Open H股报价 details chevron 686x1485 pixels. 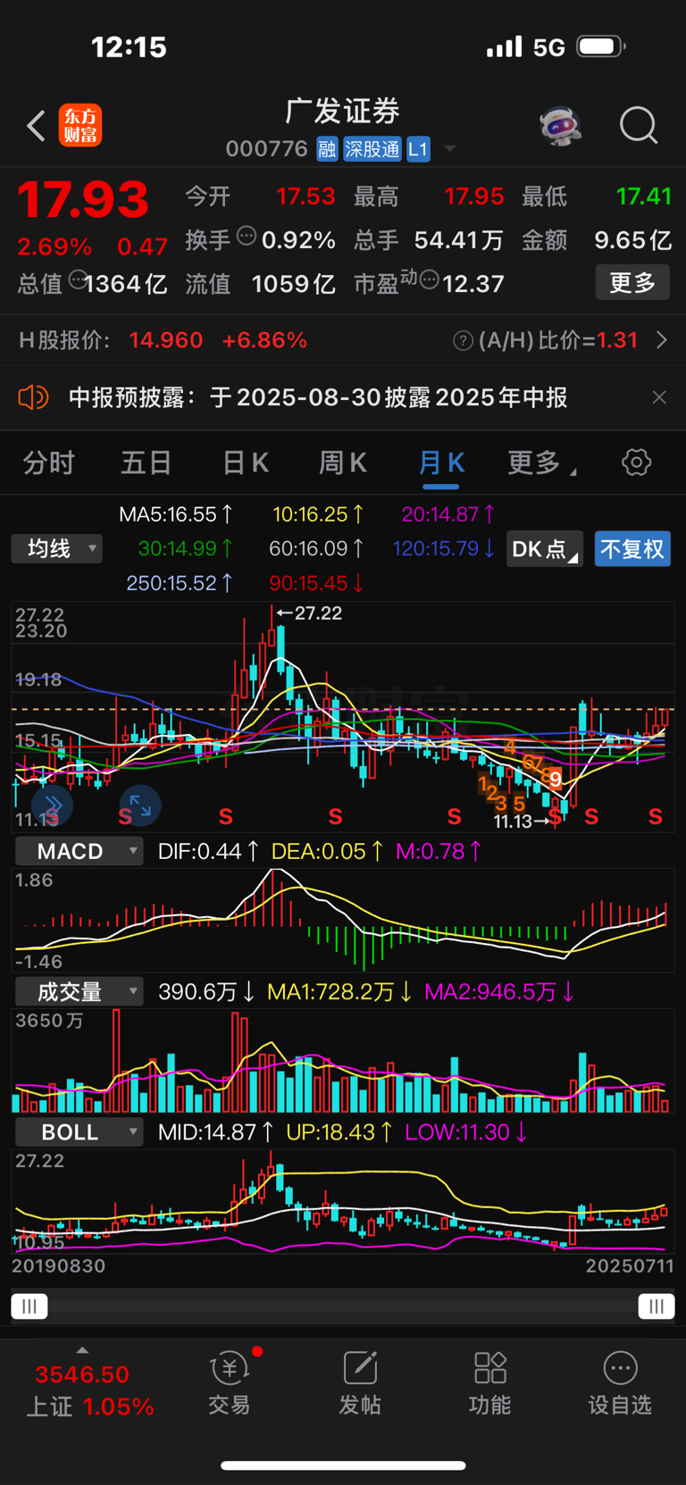click(x=661, y=340)
